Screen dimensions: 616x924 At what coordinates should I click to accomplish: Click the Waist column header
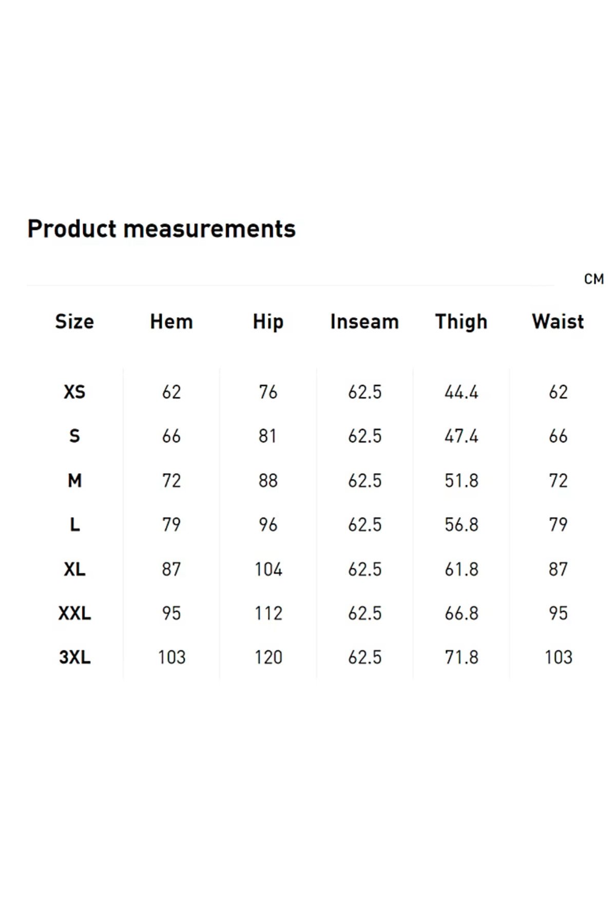[558, 322]
